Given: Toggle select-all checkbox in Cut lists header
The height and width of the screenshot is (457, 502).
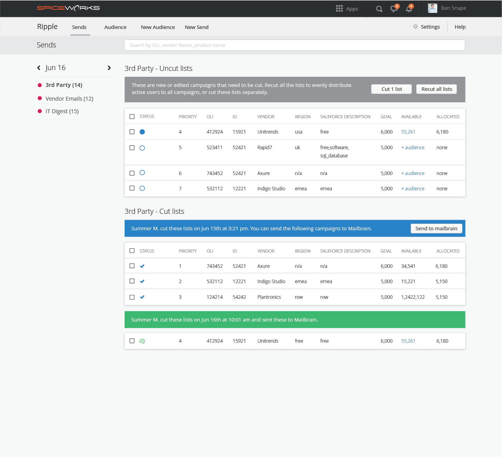Looking at the screenshot, I should (132, 251).
